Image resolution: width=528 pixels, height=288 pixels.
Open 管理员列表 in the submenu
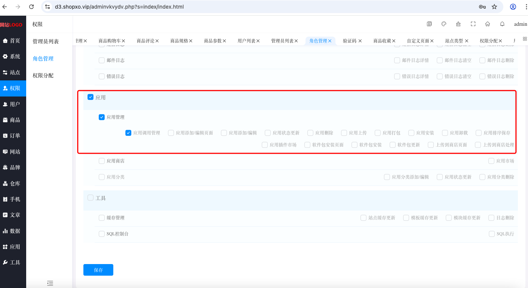46,42
